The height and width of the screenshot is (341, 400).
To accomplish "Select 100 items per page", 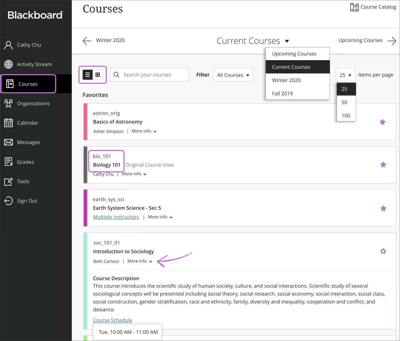I will click(x=346, y=115).
